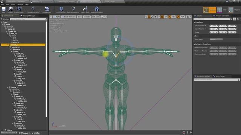Viewport: 241px width, 135px height.
Task: Click search icon in skeleton tree field
Action: click(x=46, y=19)
